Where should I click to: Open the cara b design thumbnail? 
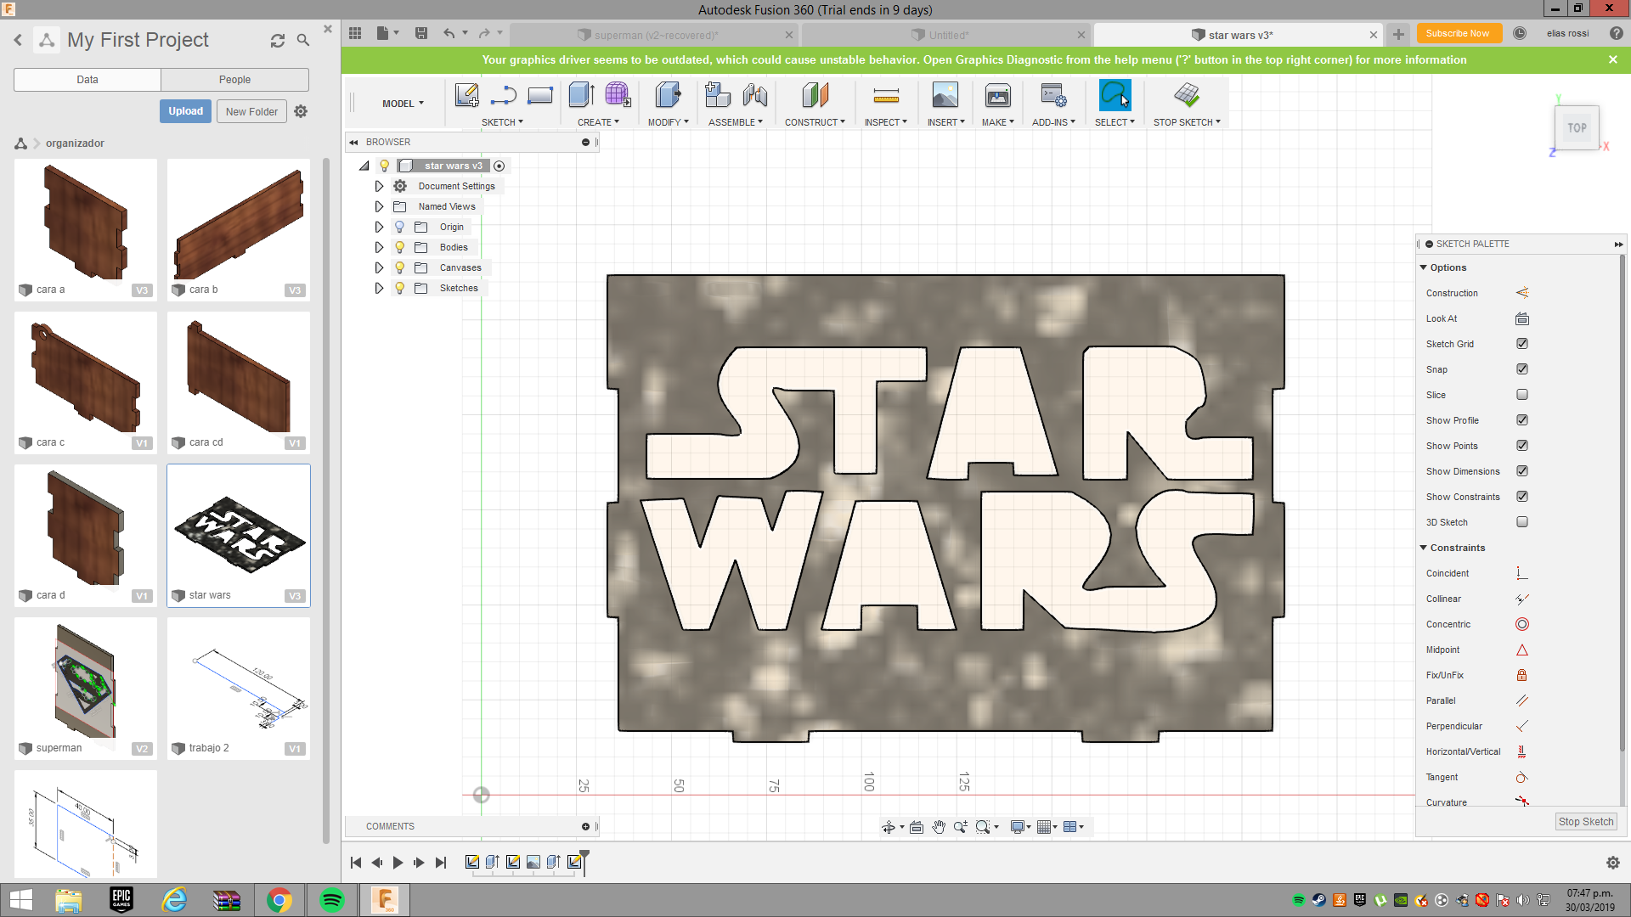tap(239, 229)
